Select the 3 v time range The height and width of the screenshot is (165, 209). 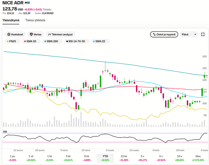coord(143,158)
